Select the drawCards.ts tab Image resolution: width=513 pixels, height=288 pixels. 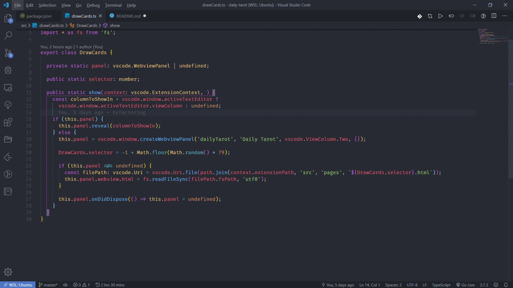coord(84,16)
